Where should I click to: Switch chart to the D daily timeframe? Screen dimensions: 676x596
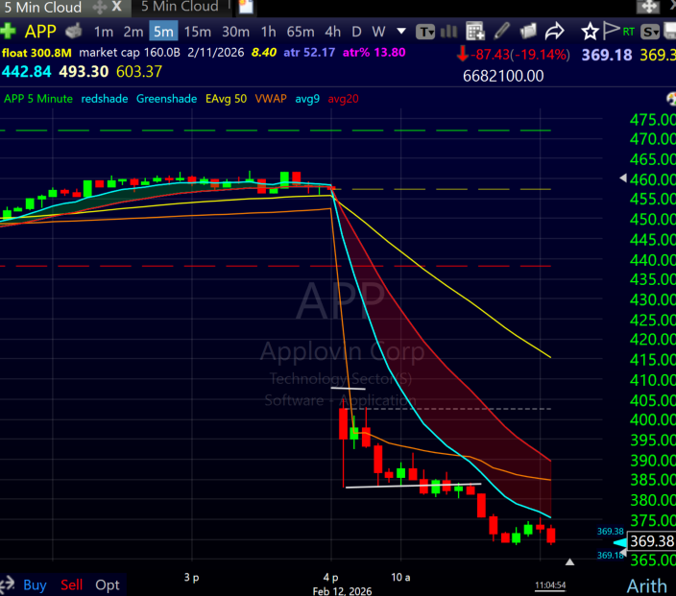point(356,32)
